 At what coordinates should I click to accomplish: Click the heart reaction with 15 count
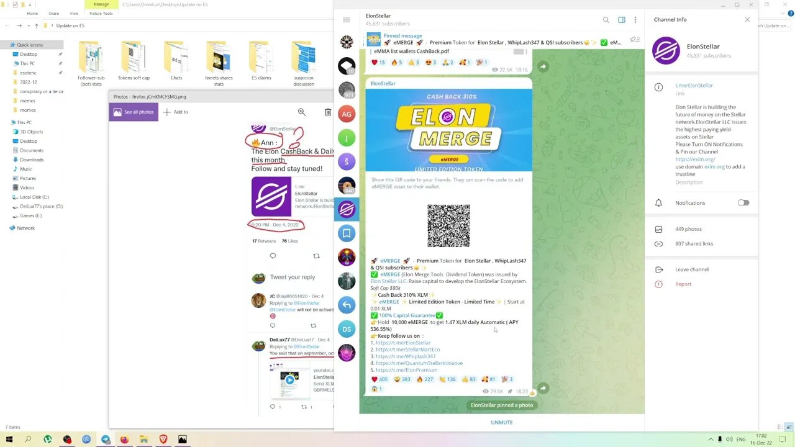pos(378,63)
